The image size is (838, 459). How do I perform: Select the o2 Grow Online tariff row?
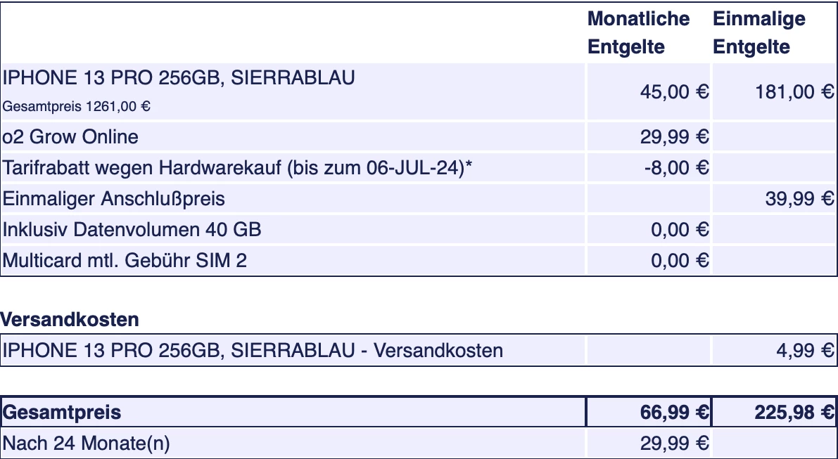click(71, 136)
